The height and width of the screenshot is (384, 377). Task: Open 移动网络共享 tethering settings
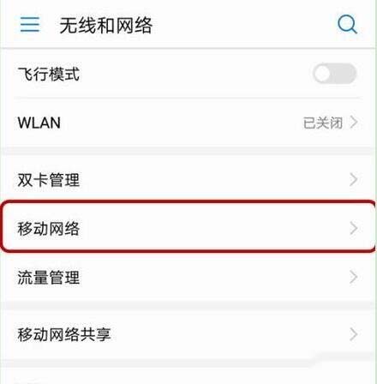pyautogui.click(x=188, y=334)
